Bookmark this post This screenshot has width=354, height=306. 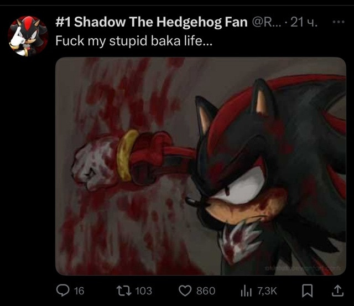point(308,291)
